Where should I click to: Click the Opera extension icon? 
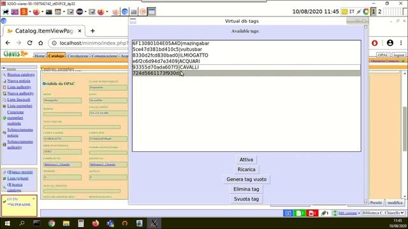(x=375, y=43)
